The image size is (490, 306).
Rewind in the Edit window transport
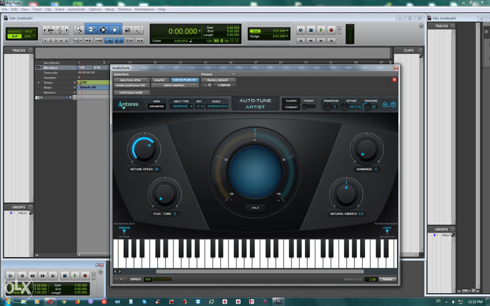311,40
